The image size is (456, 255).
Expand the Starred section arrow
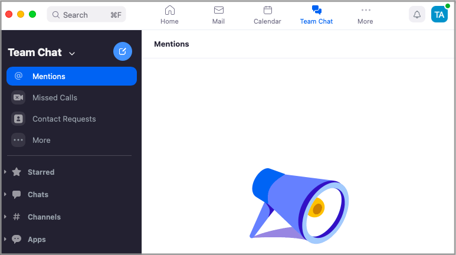[5, 172]
